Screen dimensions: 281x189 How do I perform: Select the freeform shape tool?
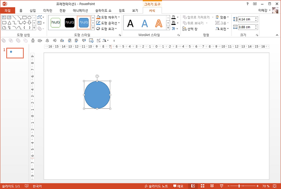[4, 28]
